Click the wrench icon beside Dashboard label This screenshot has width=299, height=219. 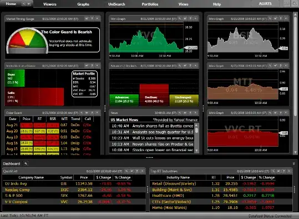click(26, 163)
